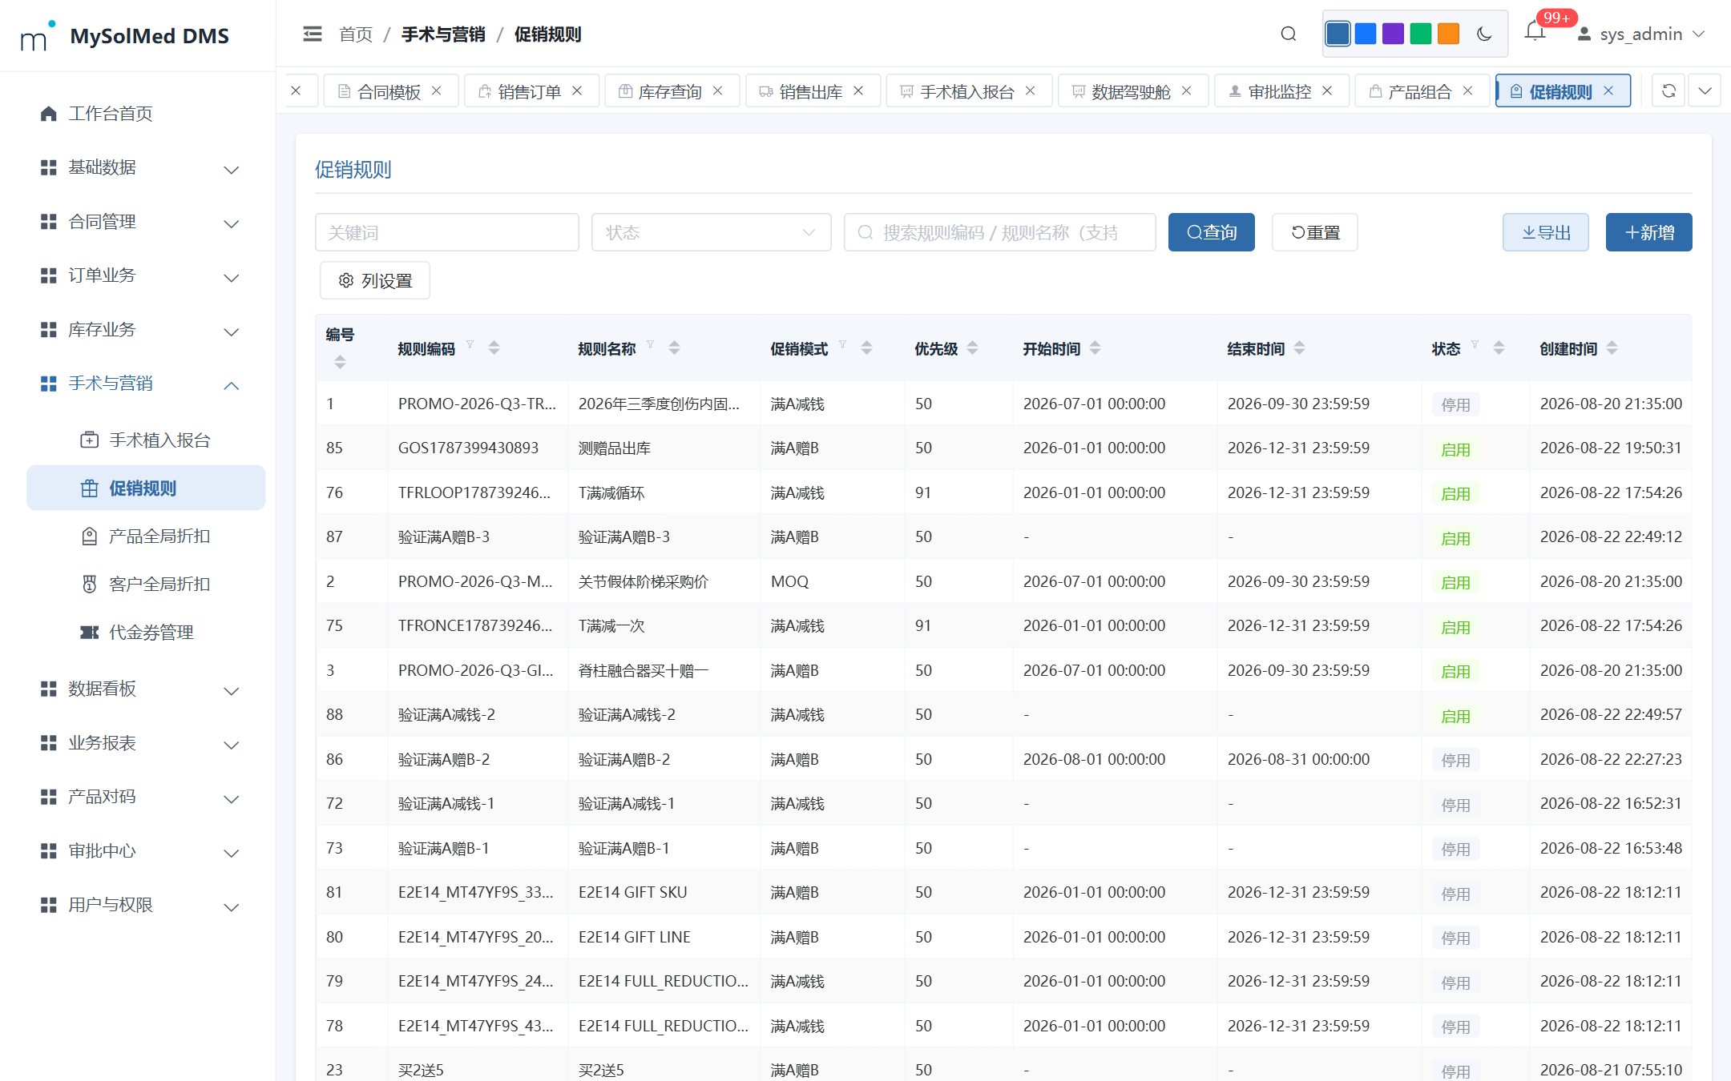Focus the 关键词 input field
Image resolution: width=1731 pixels, height=1081 pixels.
pyautogui.click(x=447, y=232)
